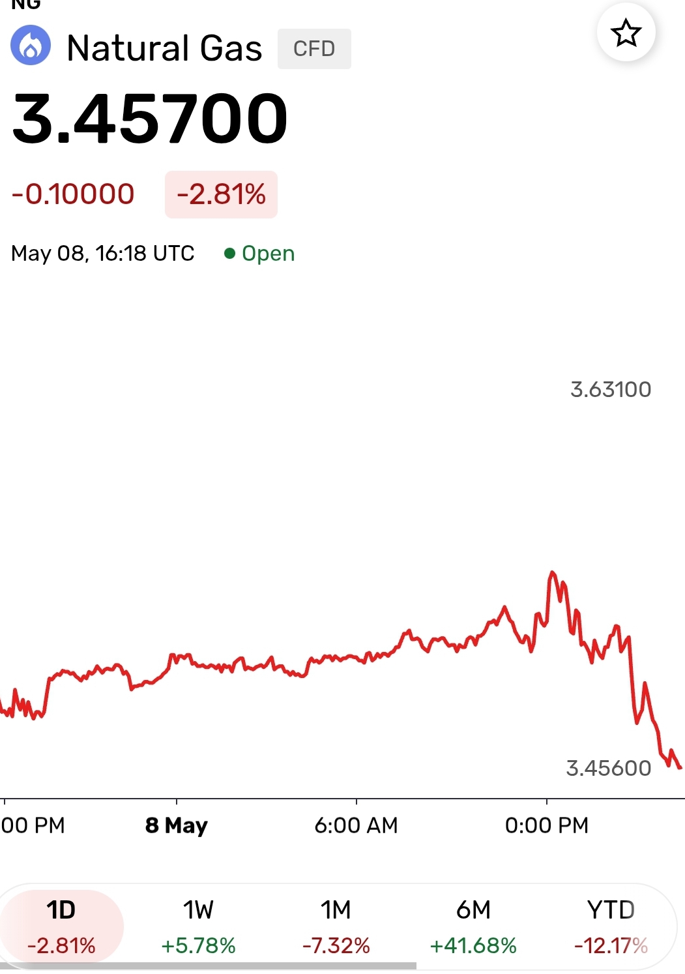Tap the CFD instrument badge
This screenshot has width=685, height=974.
tap(314, 49)
